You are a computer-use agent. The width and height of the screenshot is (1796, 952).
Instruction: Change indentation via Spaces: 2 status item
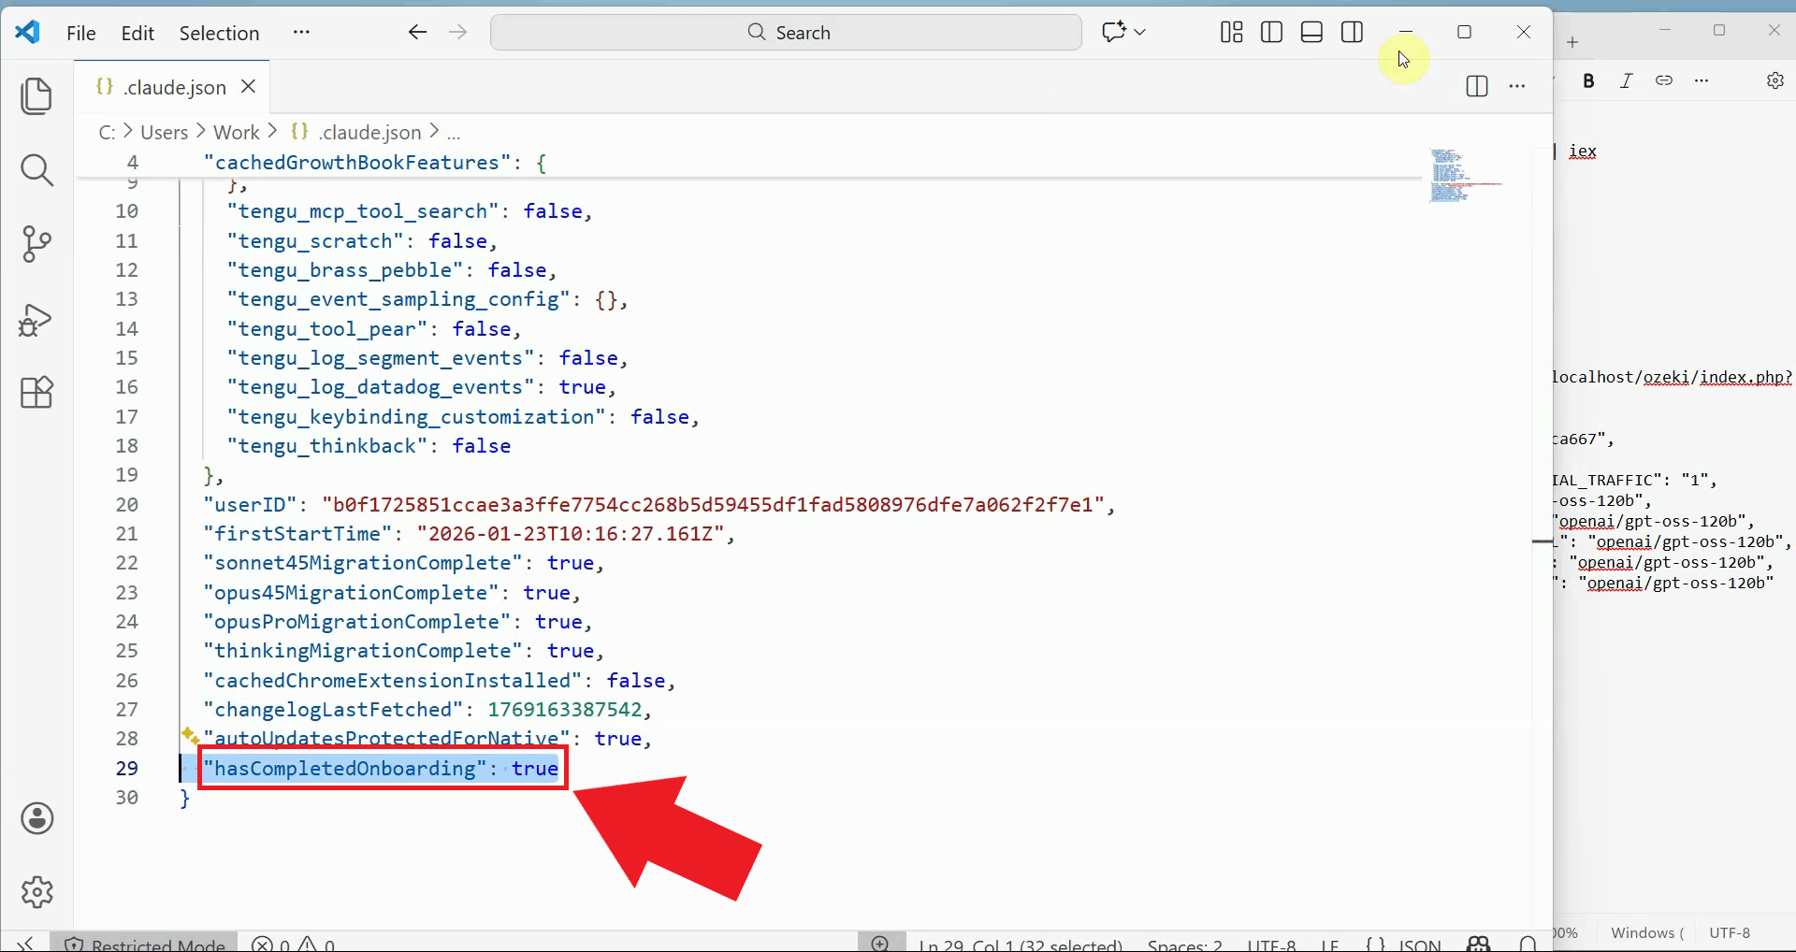coord(1183,943)
